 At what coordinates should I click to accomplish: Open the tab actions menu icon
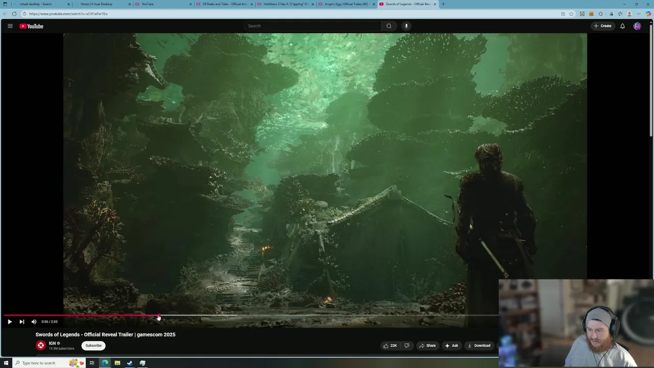click(5, 4)
